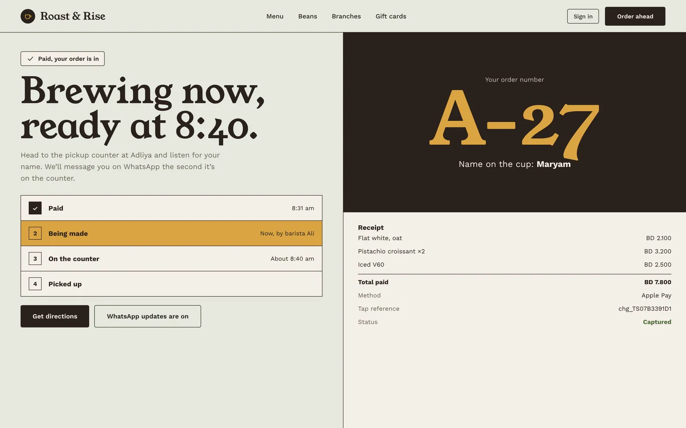The height and width of the screenshot is (428, 686).
Task: Click the Iced V60 receipt item
Action: click(x=371, y=265)
